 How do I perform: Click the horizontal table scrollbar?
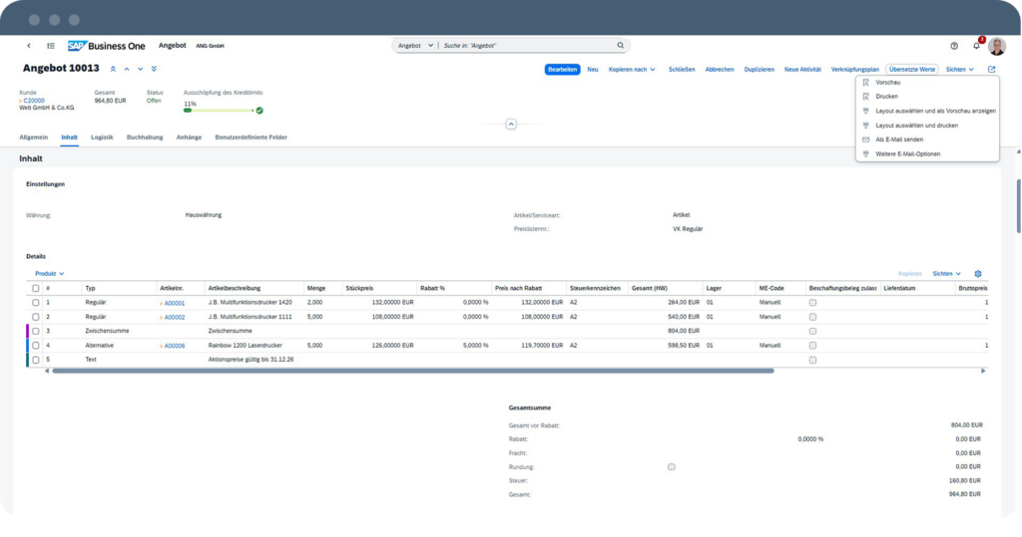412,371
